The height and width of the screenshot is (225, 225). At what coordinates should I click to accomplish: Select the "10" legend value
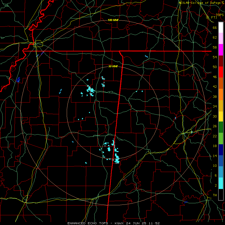[x=215, y=166]
